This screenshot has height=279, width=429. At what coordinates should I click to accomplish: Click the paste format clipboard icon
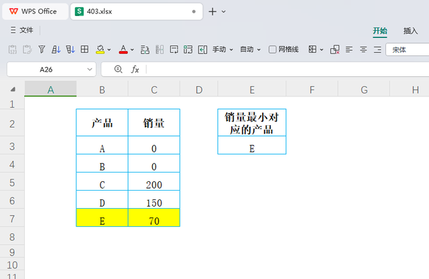tap(27, 50)
